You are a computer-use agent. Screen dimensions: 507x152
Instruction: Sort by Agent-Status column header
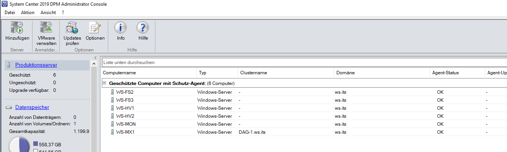[x=457, y=73]
